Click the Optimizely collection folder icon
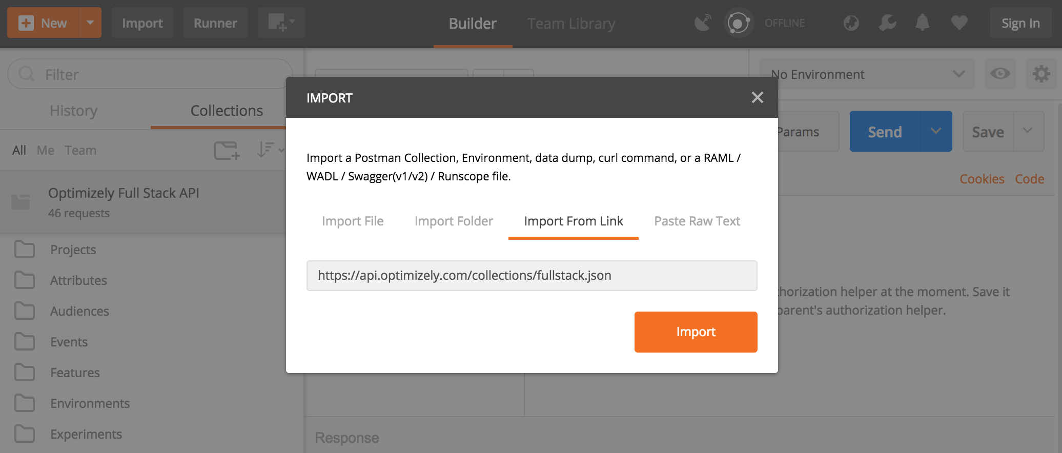This screenshot has width=1062, height=453. [21, 201]
